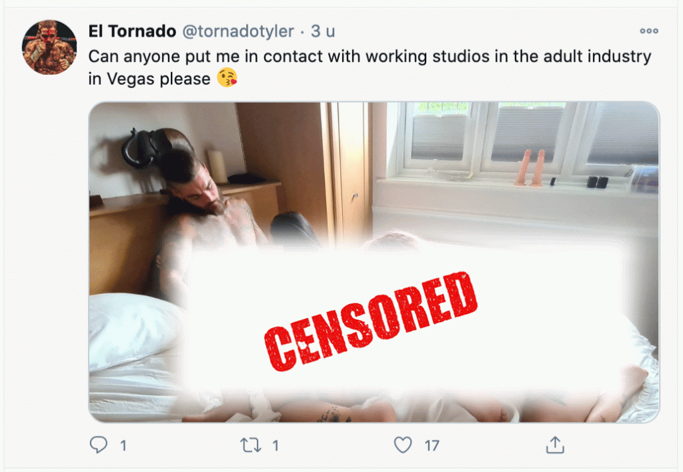Open the share upload arrow icon
The height and width of the screenshot is (472, 683).
[x=555, y=445]
